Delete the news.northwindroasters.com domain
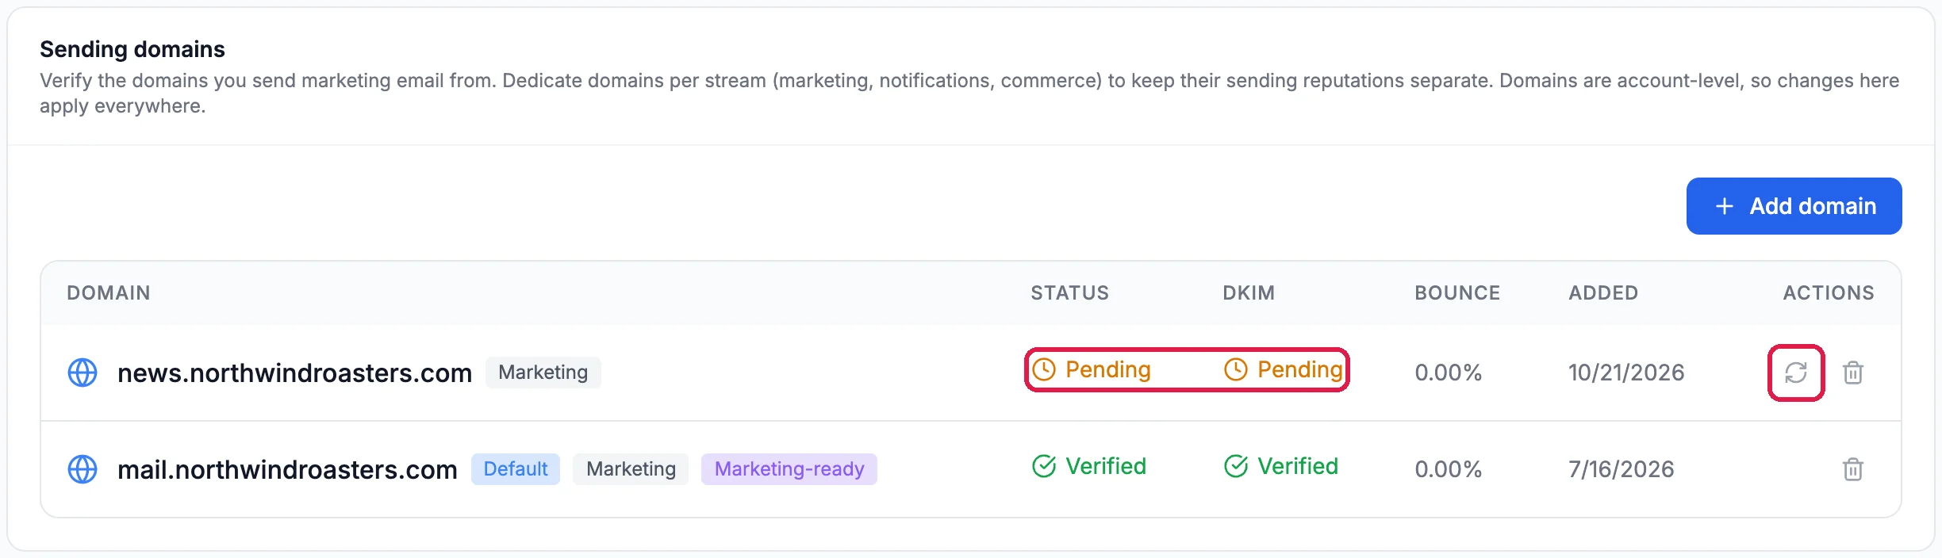This screenshot has height=558, width=1942. (x=1853, y=373)
